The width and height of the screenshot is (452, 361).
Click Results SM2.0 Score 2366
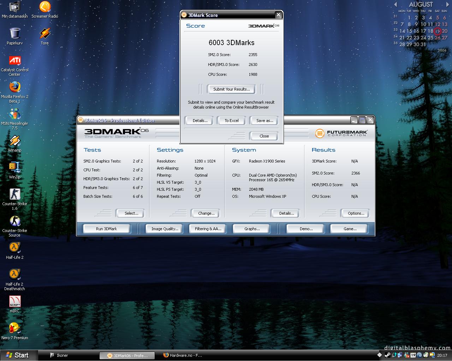click(x=356, y=173)
